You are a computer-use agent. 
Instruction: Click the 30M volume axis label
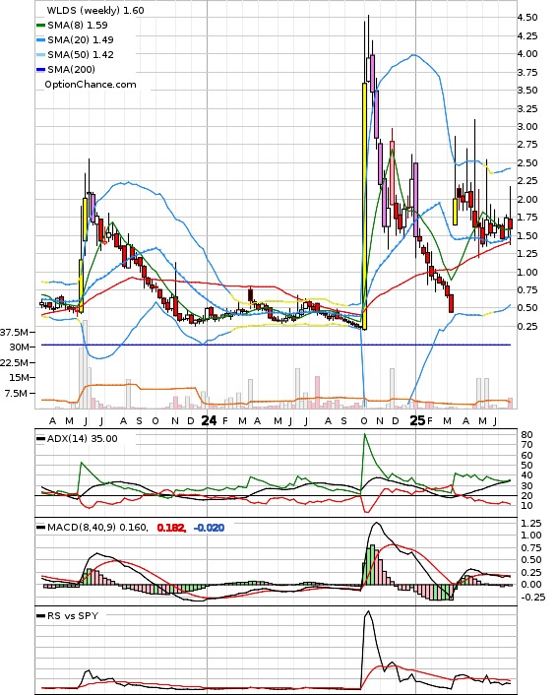click(x=20, y=347)
